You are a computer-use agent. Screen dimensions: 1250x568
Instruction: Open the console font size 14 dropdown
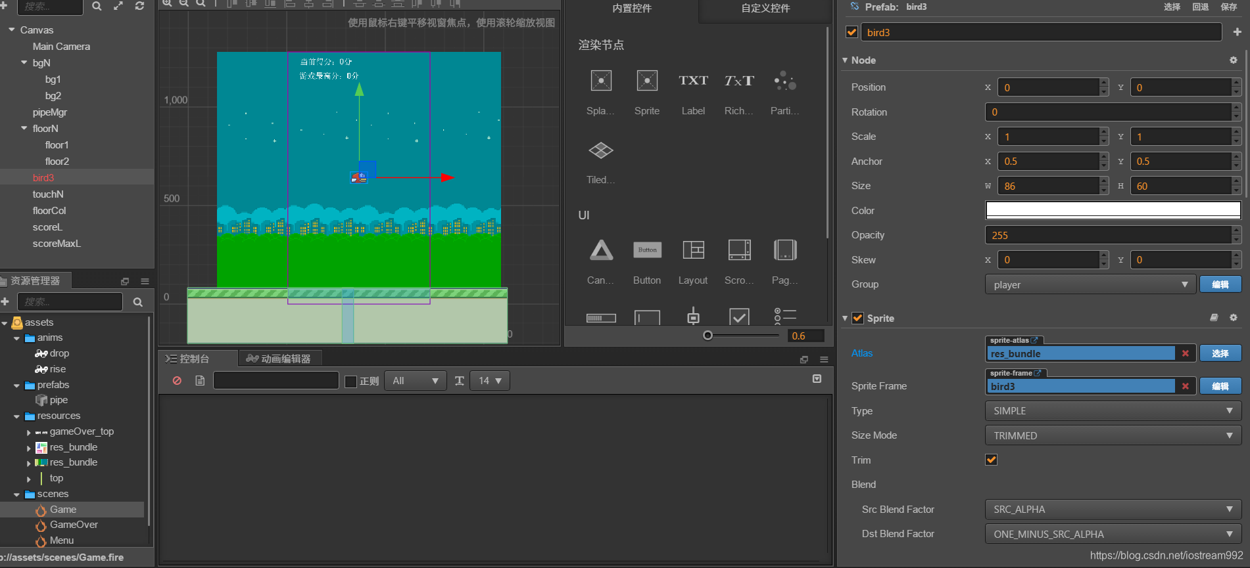[490, 381]
